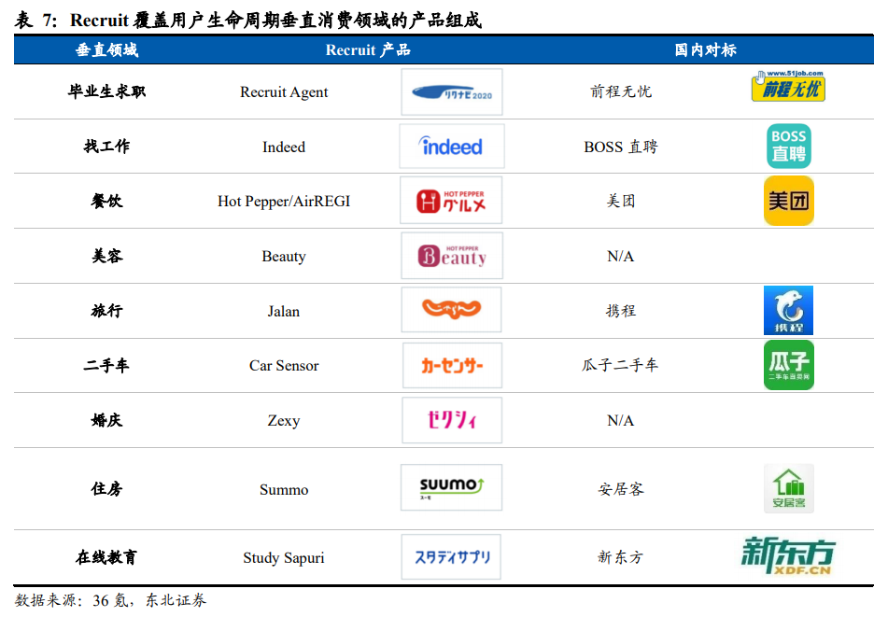This screenshot has width=888, height=617.
Task: Select the 国内对标 column header
Action: pos(706,49)
